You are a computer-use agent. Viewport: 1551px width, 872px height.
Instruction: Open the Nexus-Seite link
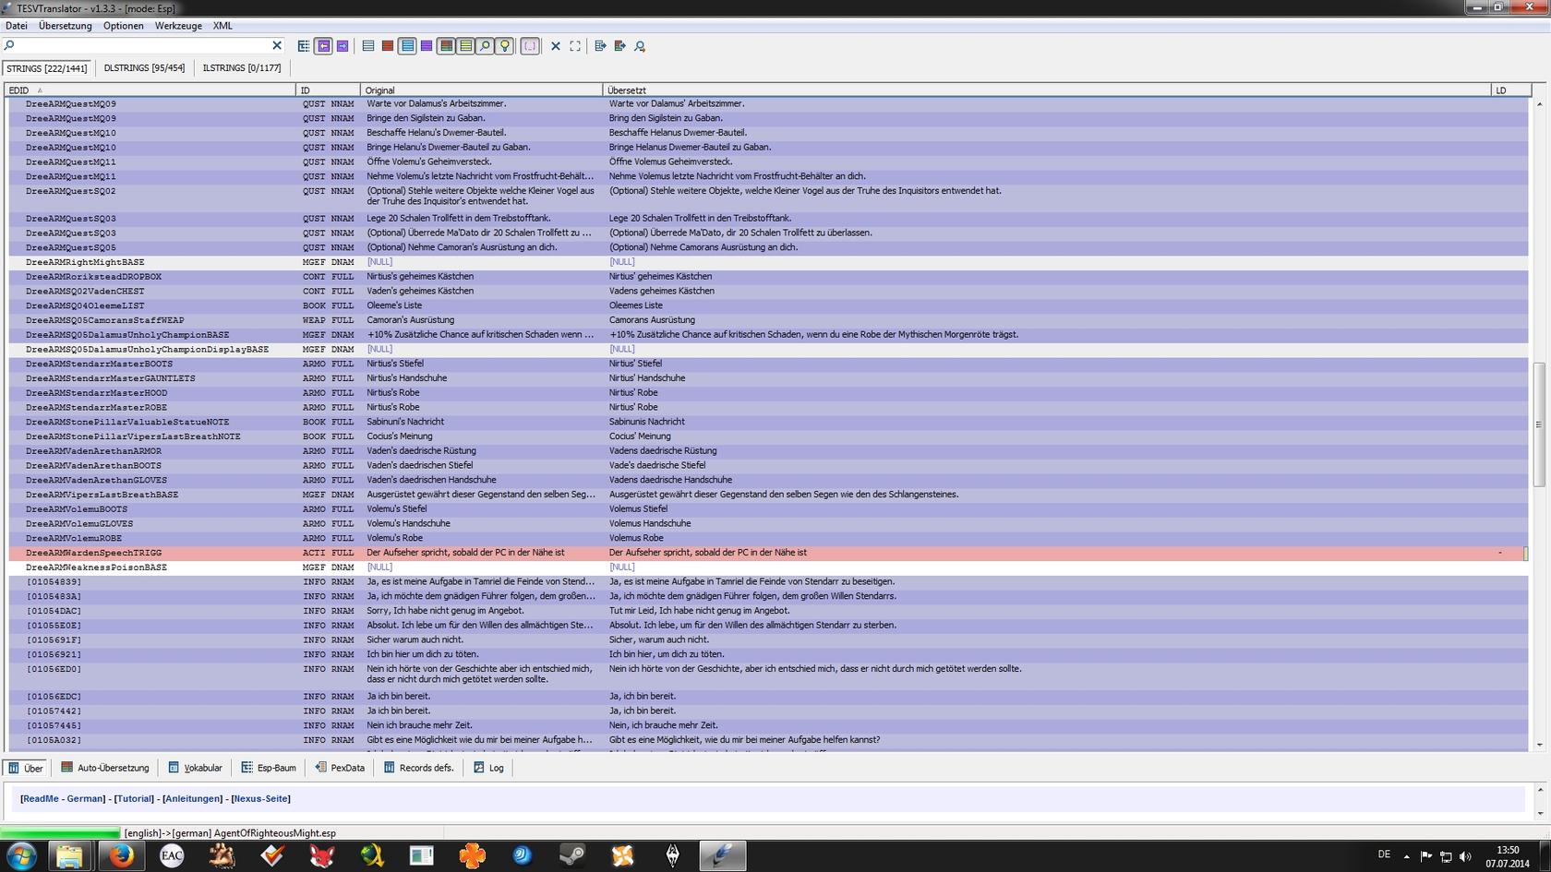260,799
